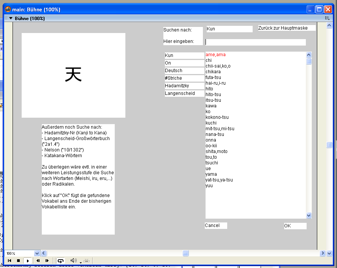Image resolution: width=337 pixels, height=268 pixels.
Task: Collapse the Bühne (100%) panel triangle
Action: click(x=11, y=18)
